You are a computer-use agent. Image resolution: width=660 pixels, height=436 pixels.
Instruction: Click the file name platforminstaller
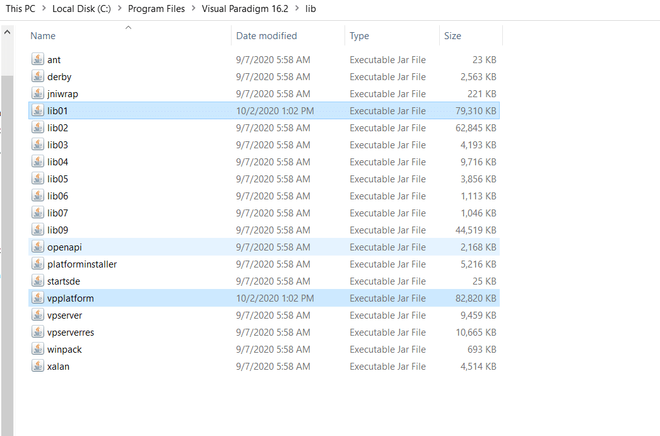coord(82,264)
